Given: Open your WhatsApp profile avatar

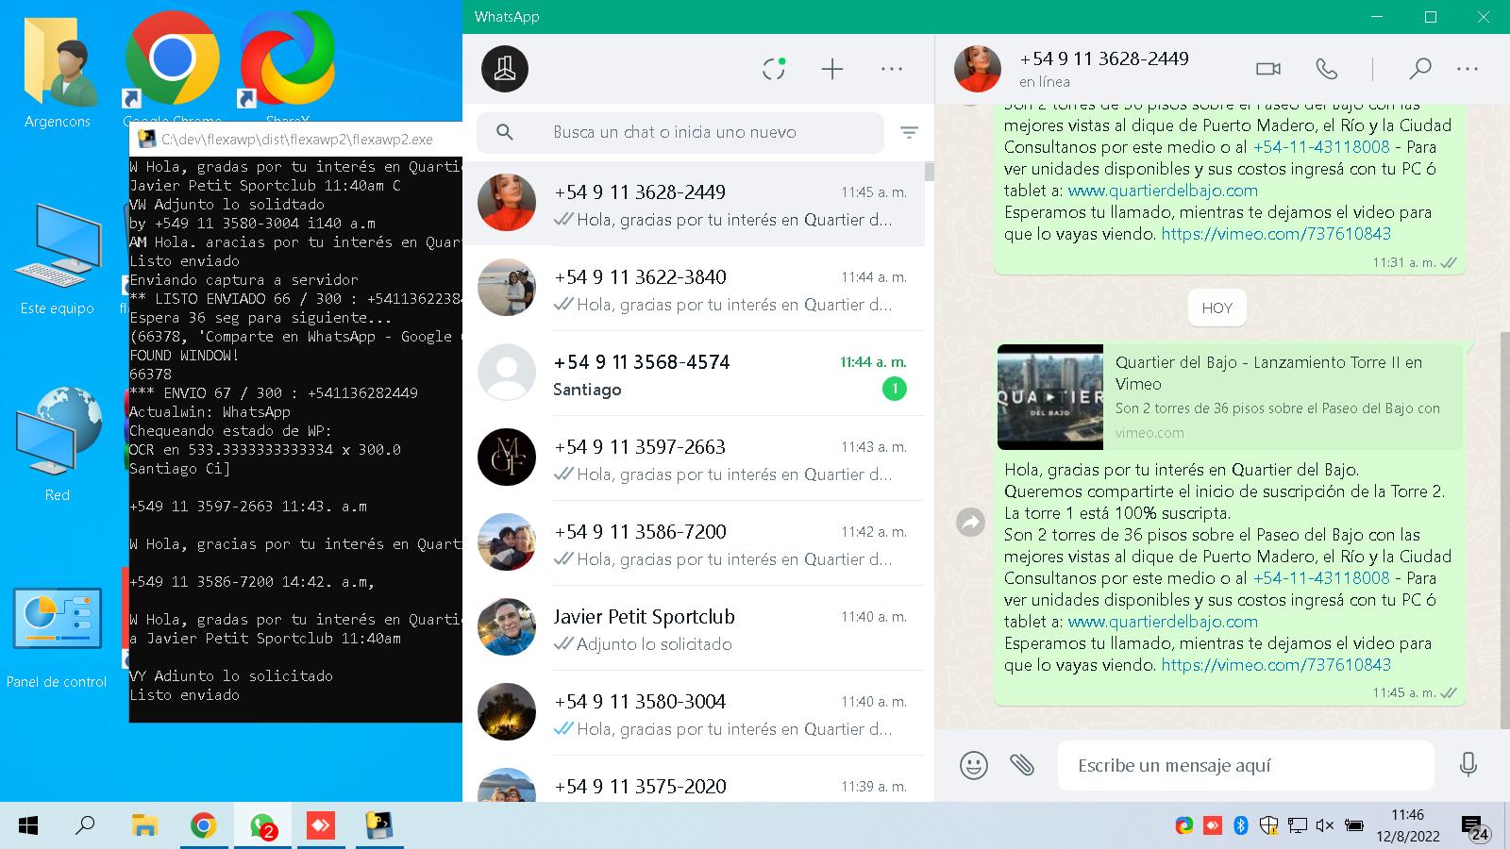Looking at the screenshot, I should coord(505,69).
